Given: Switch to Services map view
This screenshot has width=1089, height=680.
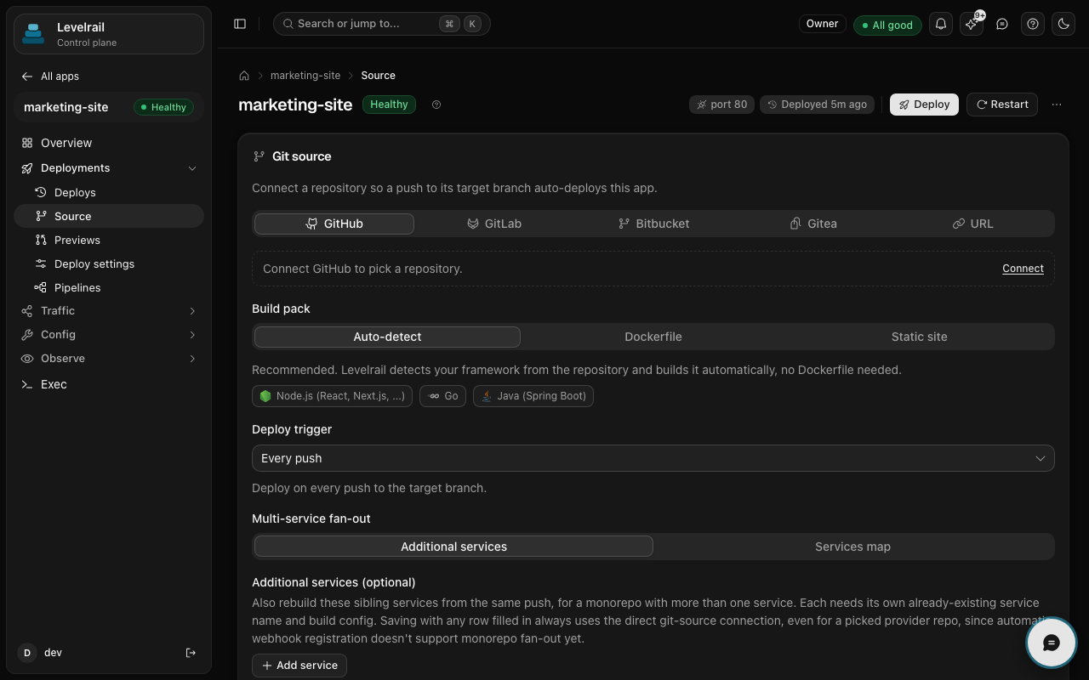Looking at the screenshot, I should click(852, 547).
